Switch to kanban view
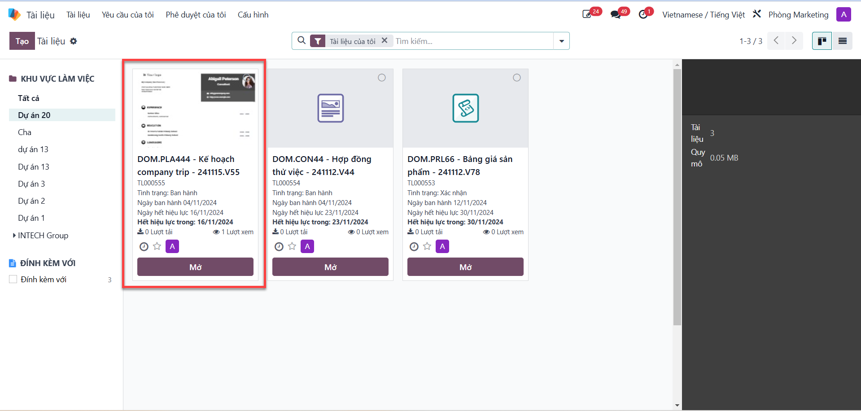The height and width of the screenshot is (411, 861). click(822, 41)
